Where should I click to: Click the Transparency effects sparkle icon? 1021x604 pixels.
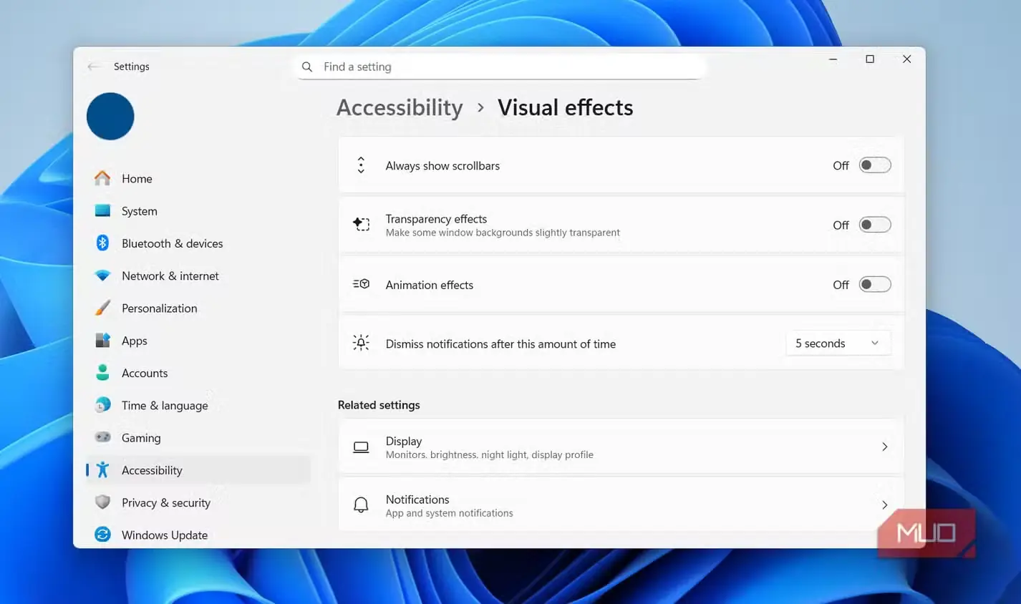(x=361, y=225)
